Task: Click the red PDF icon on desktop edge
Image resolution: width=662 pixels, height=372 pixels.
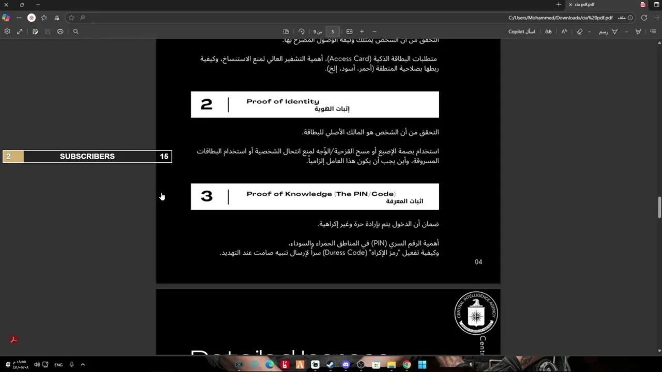Action: pyautogui.click(x=14, y=339)
